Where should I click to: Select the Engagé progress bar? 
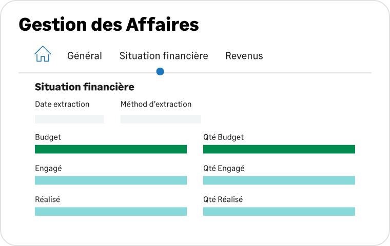(111, 180)
